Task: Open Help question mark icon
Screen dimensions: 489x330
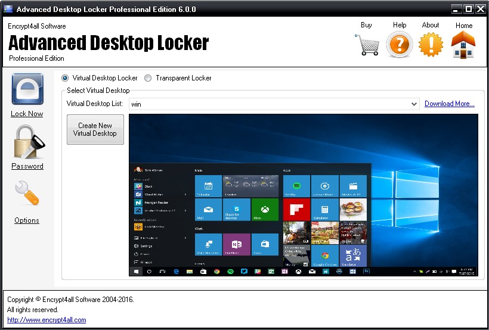Action: (x=400, y=45)
